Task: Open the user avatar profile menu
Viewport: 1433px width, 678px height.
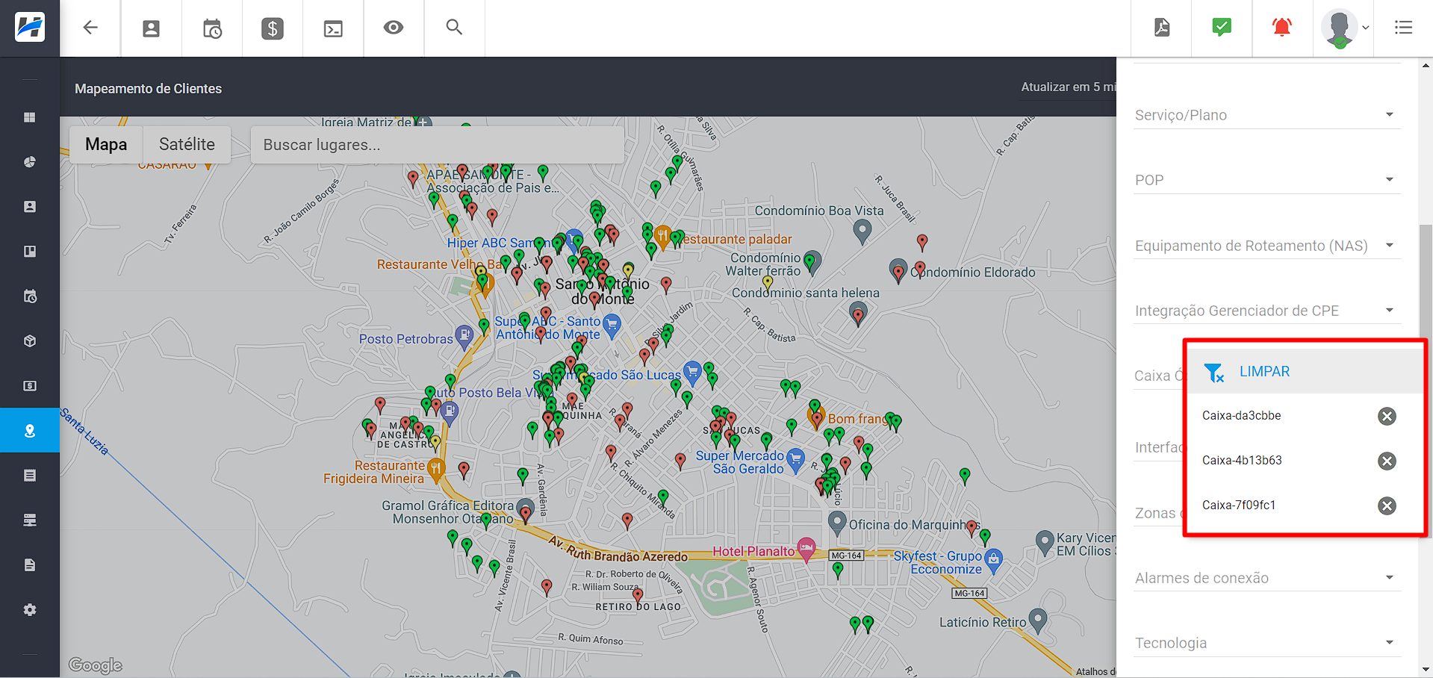Action: click(1344, 28)
